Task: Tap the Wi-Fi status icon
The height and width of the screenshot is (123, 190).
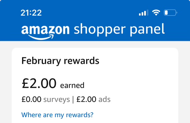Action: (156, 12)
